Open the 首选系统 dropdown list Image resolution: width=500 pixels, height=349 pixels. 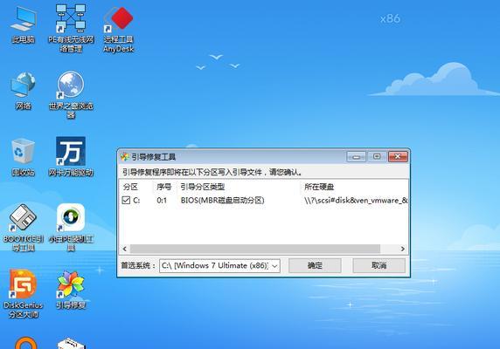tap(219, 265)
